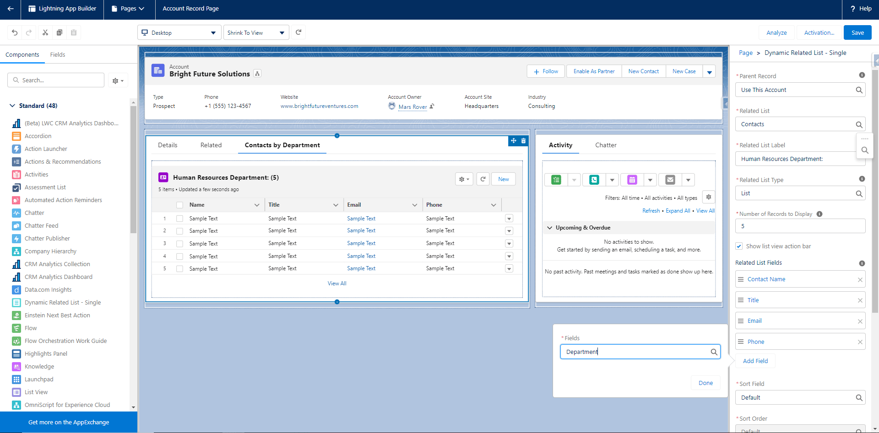The width and height of the screenshot is (879, 433).
Task: Check row 2 checkbox
Action: pyautogui.click(x=179, y=231)
